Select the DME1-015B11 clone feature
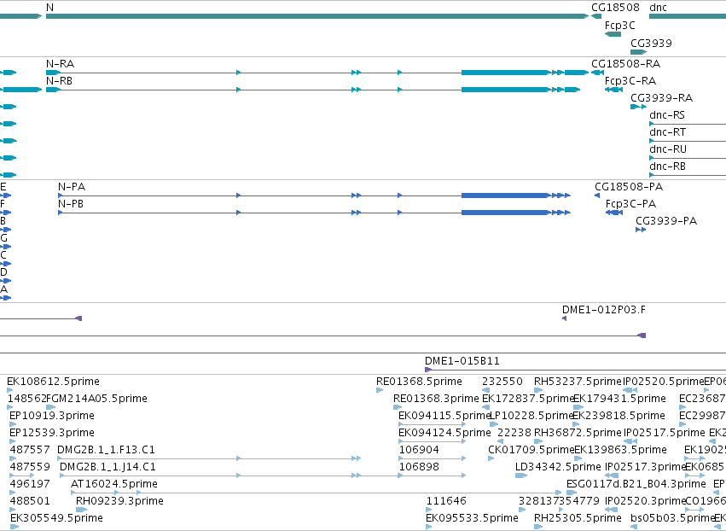726x531 pixels. [x=576, y=370]
